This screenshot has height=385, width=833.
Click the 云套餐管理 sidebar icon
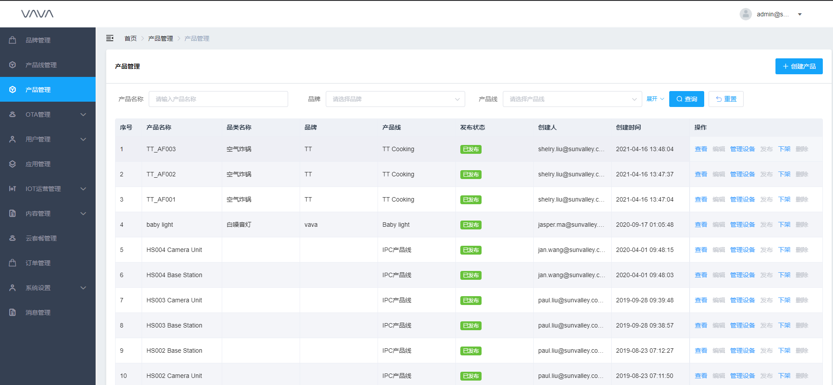click(12, 238)
